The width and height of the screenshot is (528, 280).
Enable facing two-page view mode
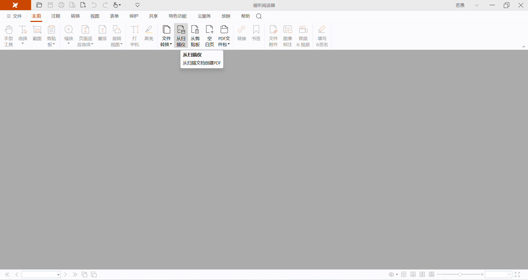[422, 275]
